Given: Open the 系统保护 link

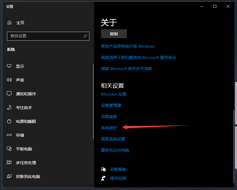Looking at the screenshot, I should (x=109, y=128).
